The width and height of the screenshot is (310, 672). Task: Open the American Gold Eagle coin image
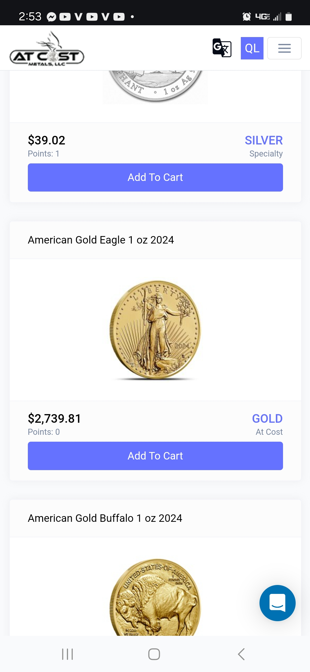[x=155, y=330]
